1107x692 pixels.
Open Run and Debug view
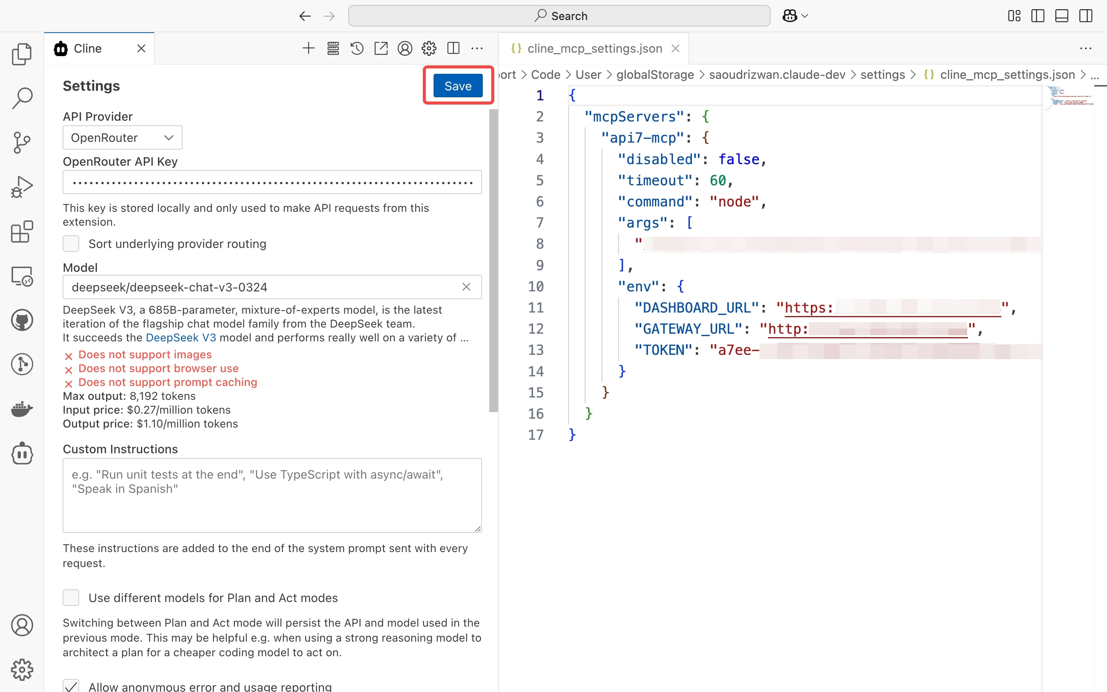(22, 187)
